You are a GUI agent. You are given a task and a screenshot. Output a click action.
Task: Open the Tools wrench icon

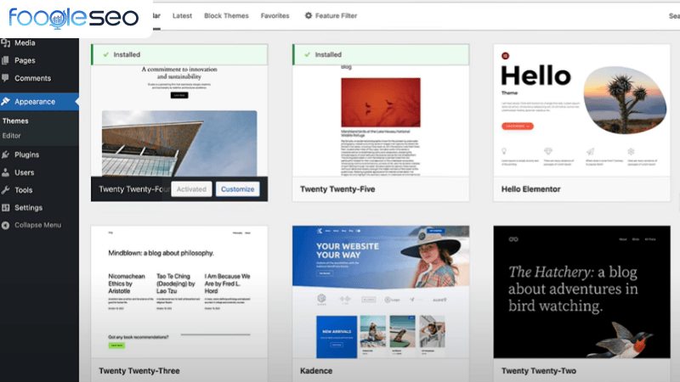click(x=5, y=190)
